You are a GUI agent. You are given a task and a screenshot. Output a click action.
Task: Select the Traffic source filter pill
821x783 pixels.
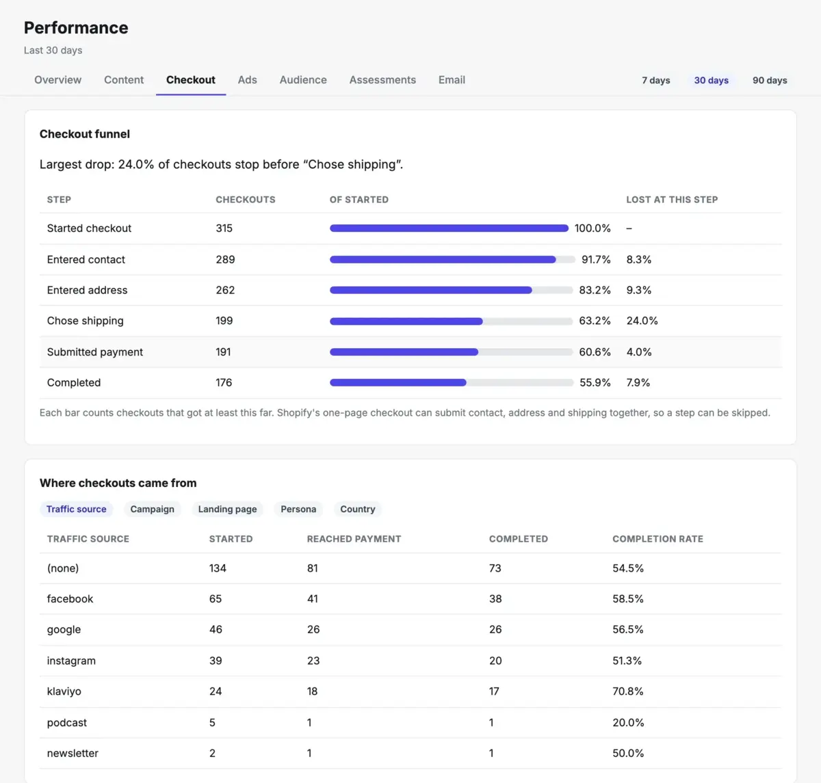(77, 509)
